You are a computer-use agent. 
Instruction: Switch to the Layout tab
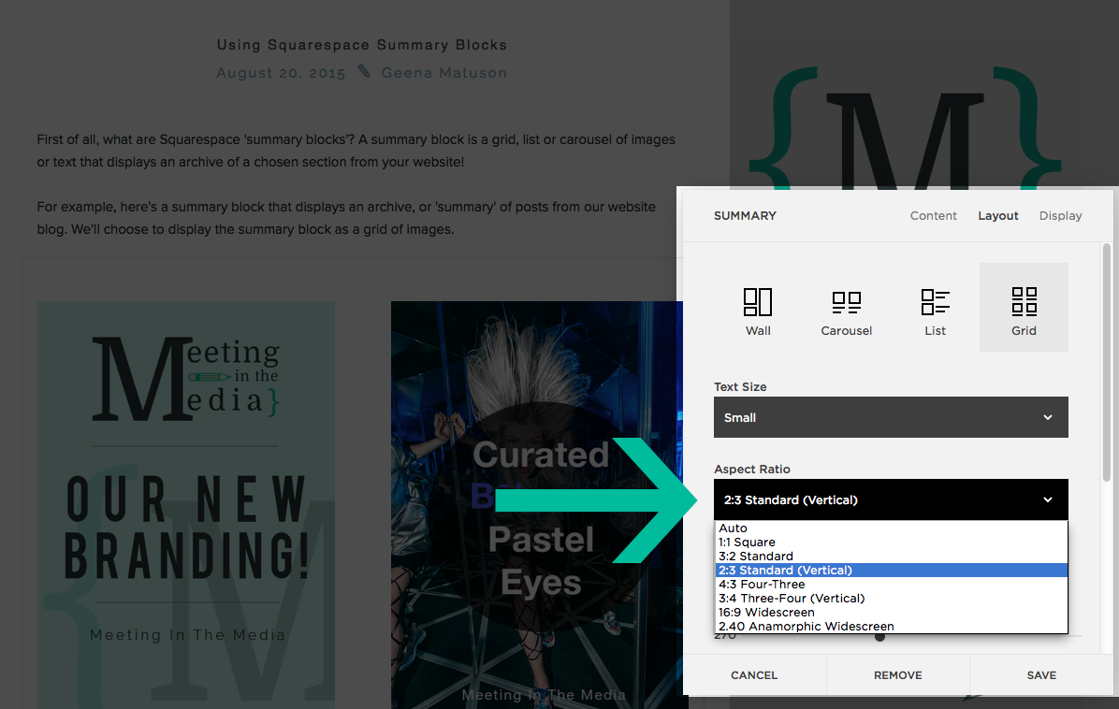[997, 215]
